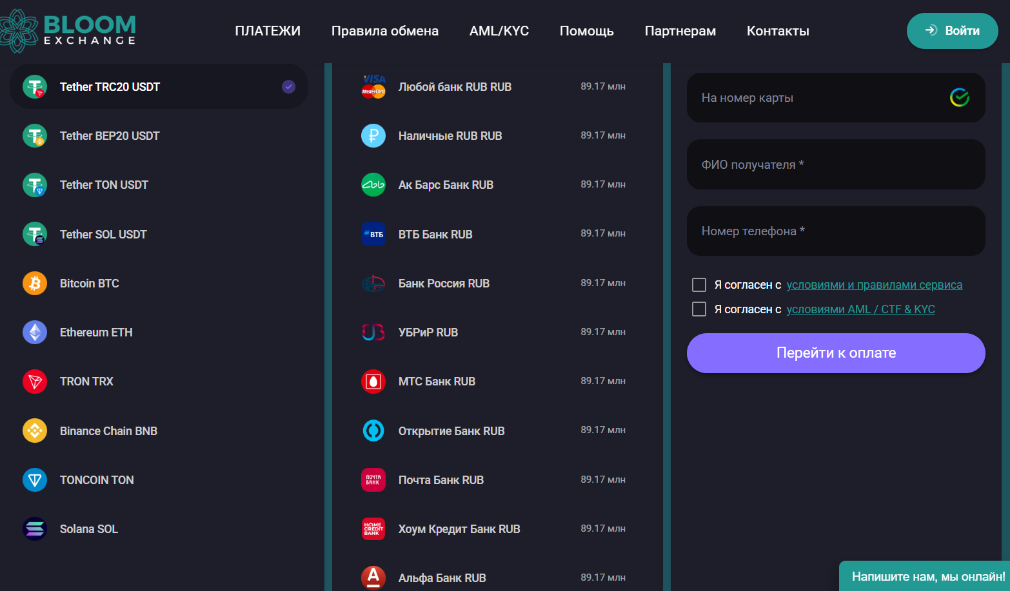Select Ак Барс Банк RUB text

pyautogui.click(x=446, y=185)
